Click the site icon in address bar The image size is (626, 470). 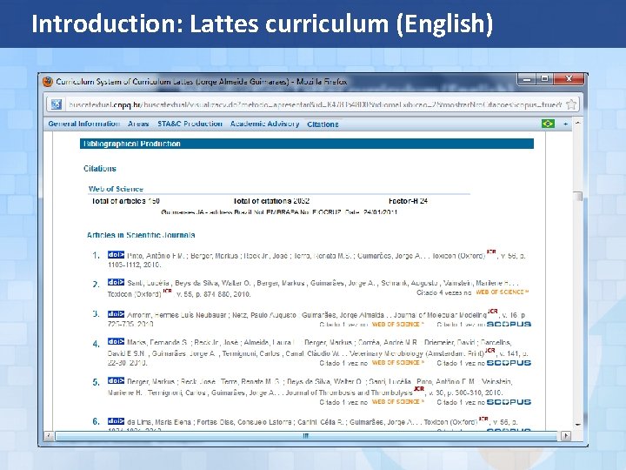click(57, 104)
